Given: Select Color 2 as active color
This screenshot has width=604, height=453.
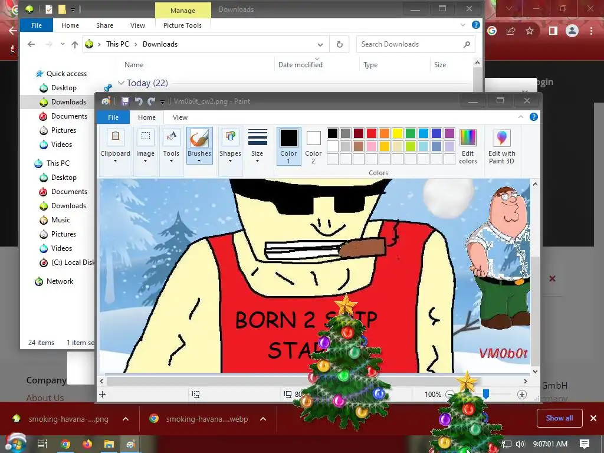Looking at the screenshot, I should pos(313,146).
